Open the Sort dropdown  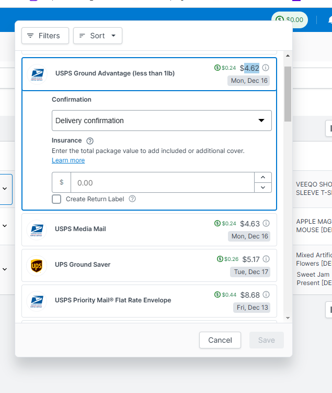(x=97, y=36)
